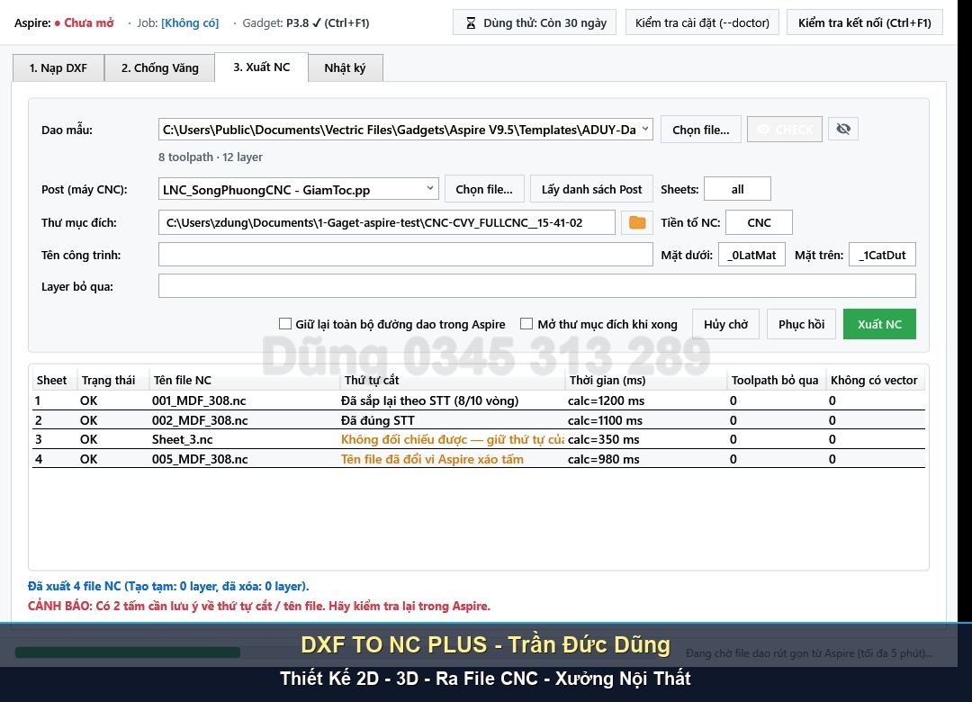
Task: Click the 'Đã đúng STT' cell
Action: [377, 420]
